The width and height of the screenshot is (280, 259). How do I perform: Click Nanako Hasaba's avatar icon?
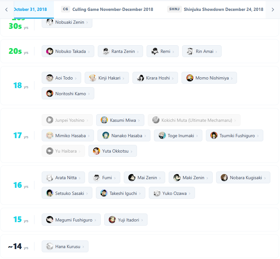pyautogui.click(x=106, y=136)
